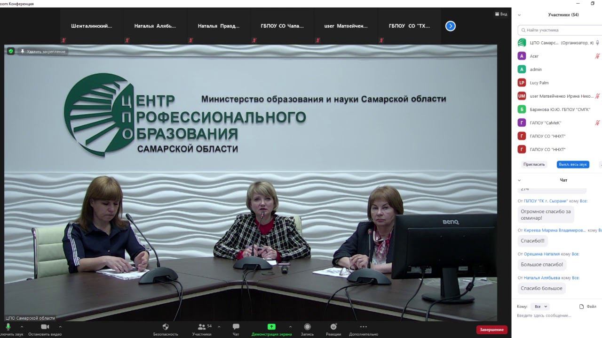Click muted mic on ГБПОУ СО Чапа... thumbnail
Image resolution: width=602 pixels, height=338 pixels.
pos(254,40)
